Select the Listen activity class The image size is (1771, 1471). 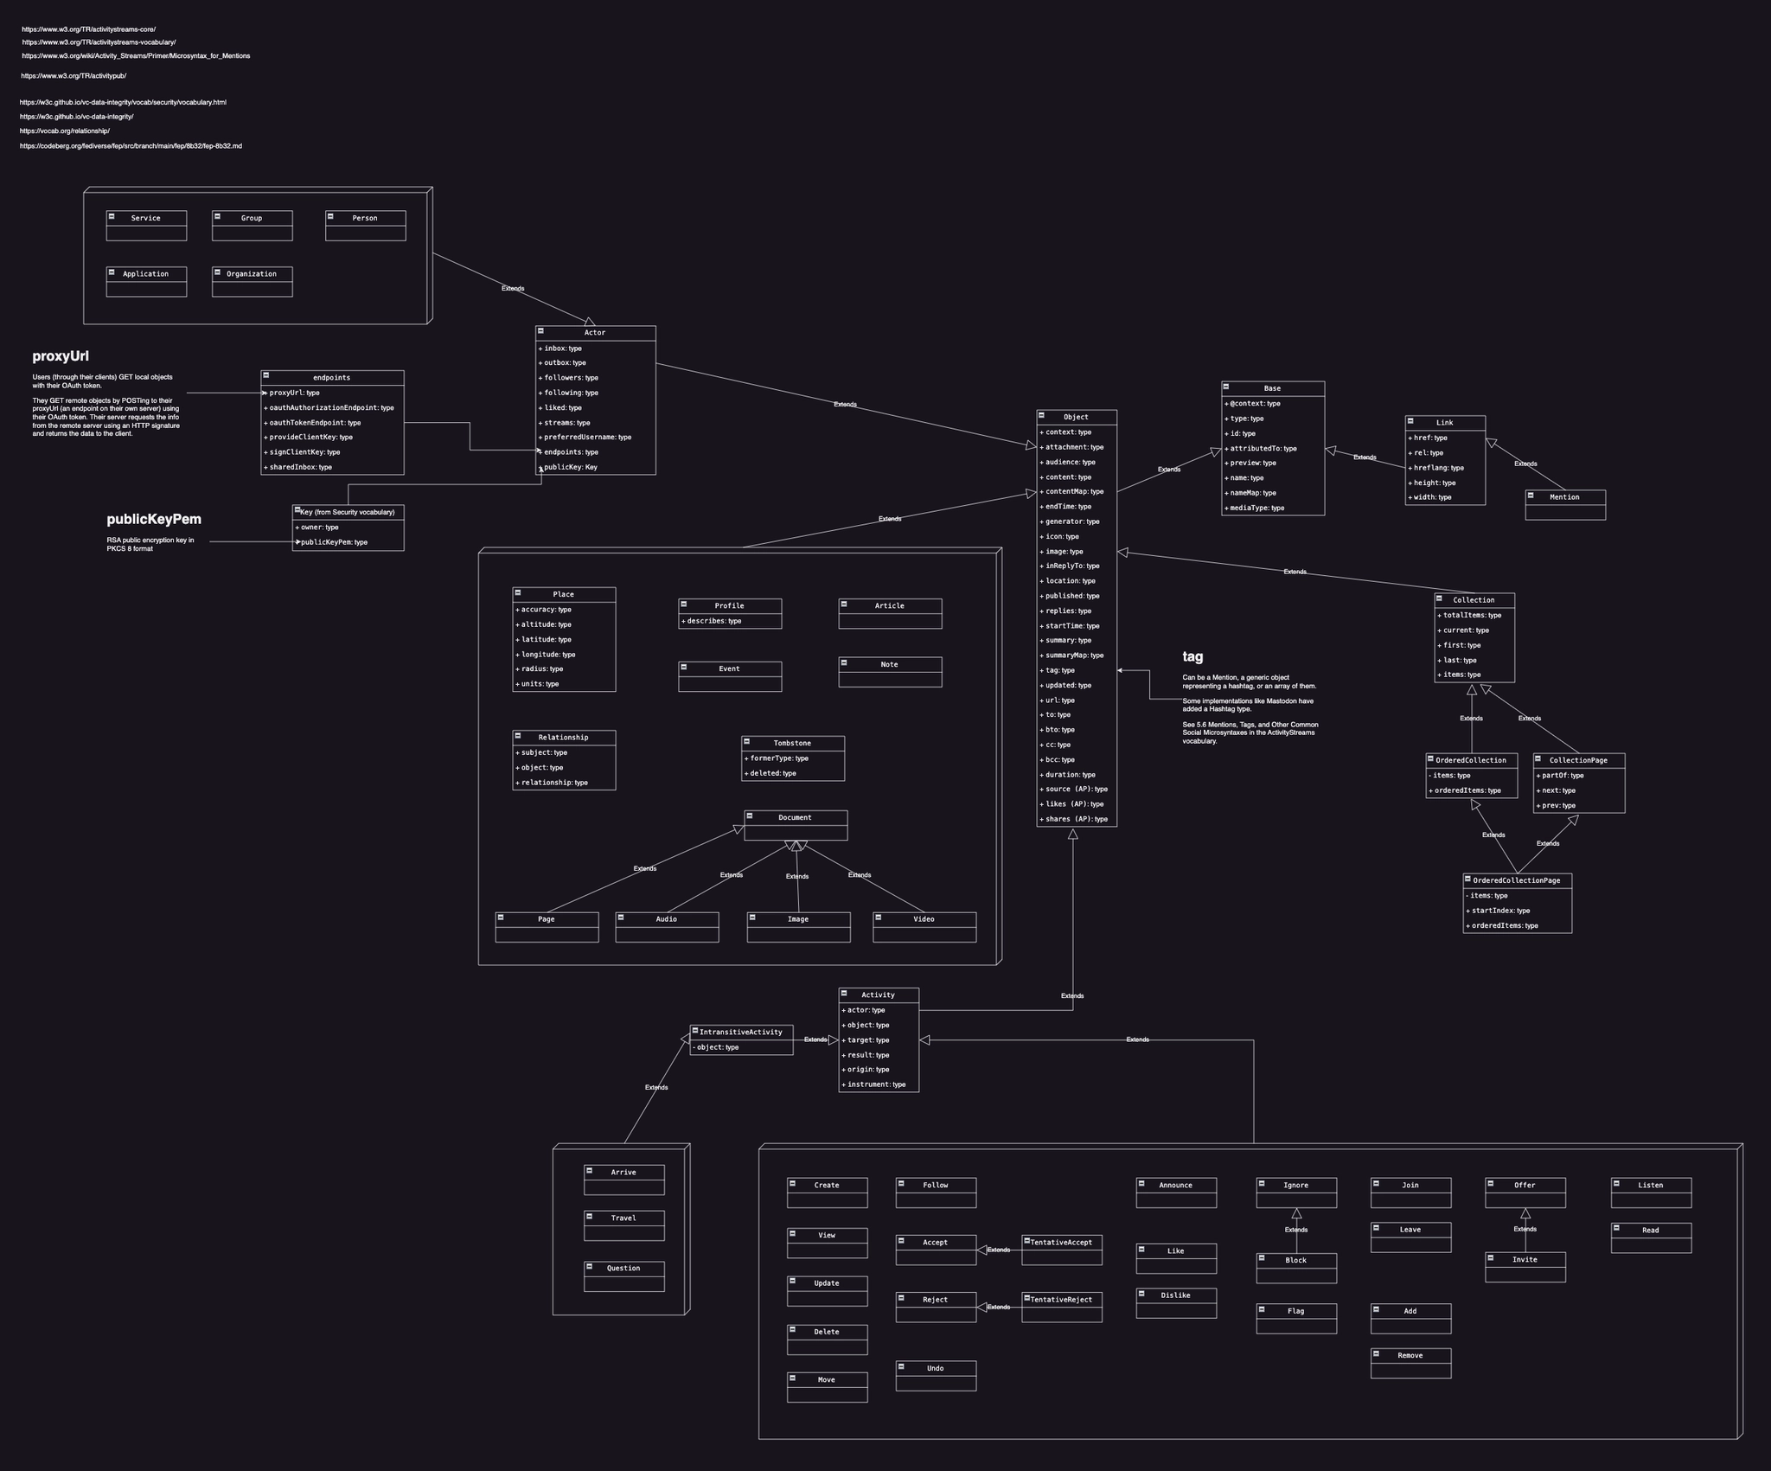click(x=1652, y=1193)
